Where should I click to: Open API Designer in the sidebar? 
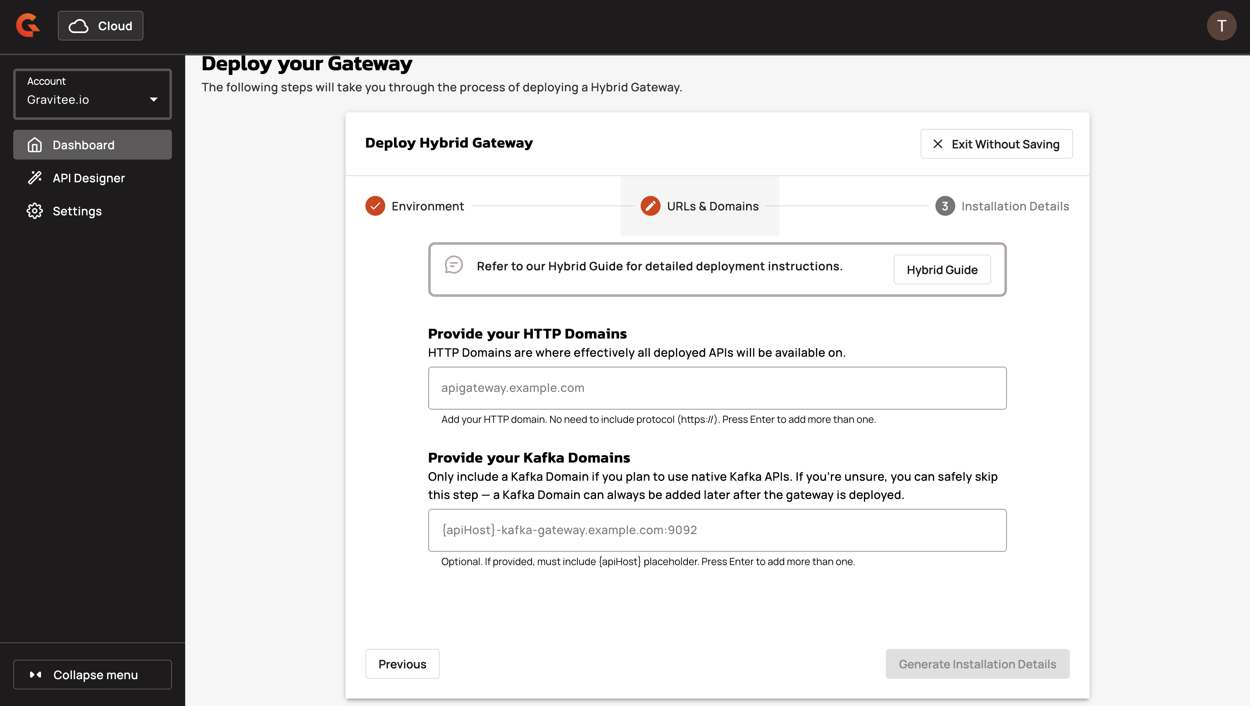click(88, 178)
